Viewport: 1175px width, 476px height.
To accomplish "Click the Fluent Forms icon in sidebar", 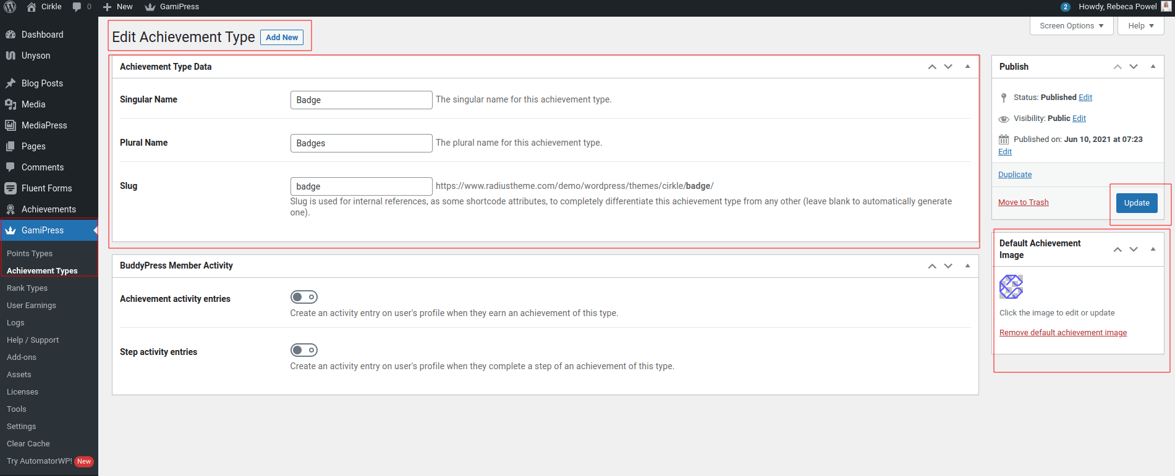I will point(11,188).
